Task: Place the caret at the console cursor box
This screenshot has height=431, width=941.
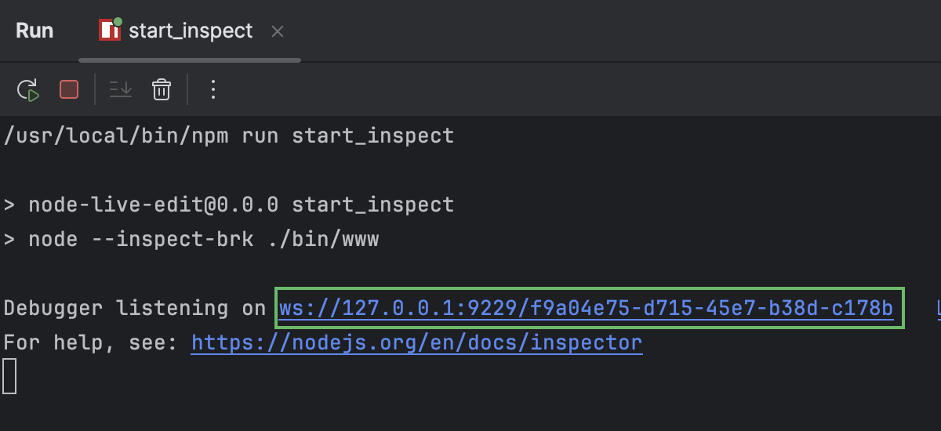Action: (x=9, y=375)
